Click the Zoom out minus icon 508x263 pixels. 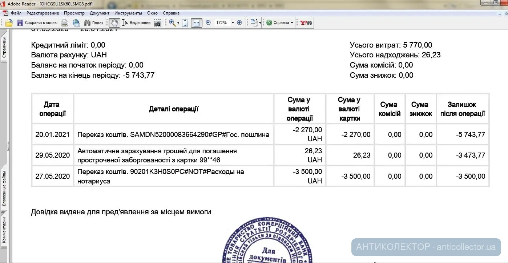(208, 23)
